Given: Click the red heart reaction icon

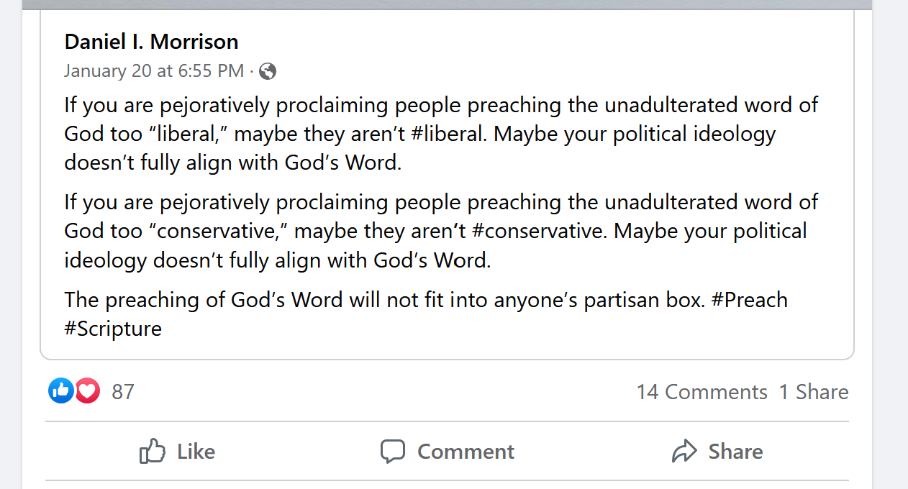Looking at the screenshot, I should 88,391.
